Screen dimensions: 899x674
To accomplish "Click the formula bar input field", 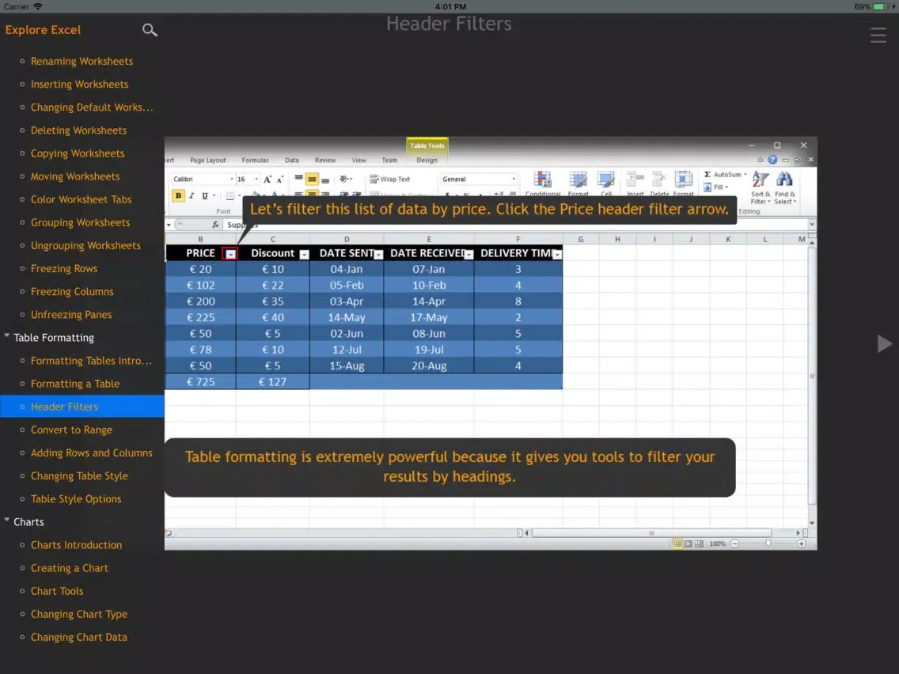I will tap(515, 225).
